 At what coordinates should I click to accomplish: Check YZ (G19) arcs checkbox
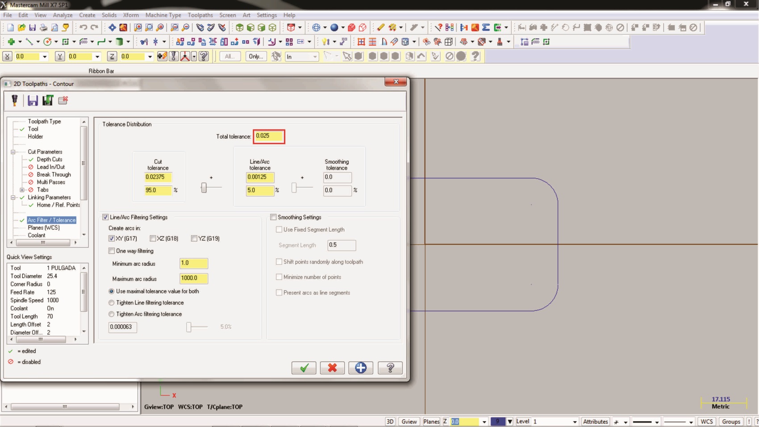pos(194,239)
